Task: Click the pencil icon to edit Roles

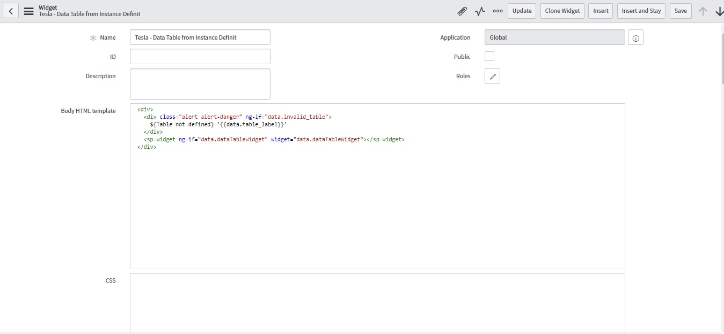Action: [x=492, y=76]
